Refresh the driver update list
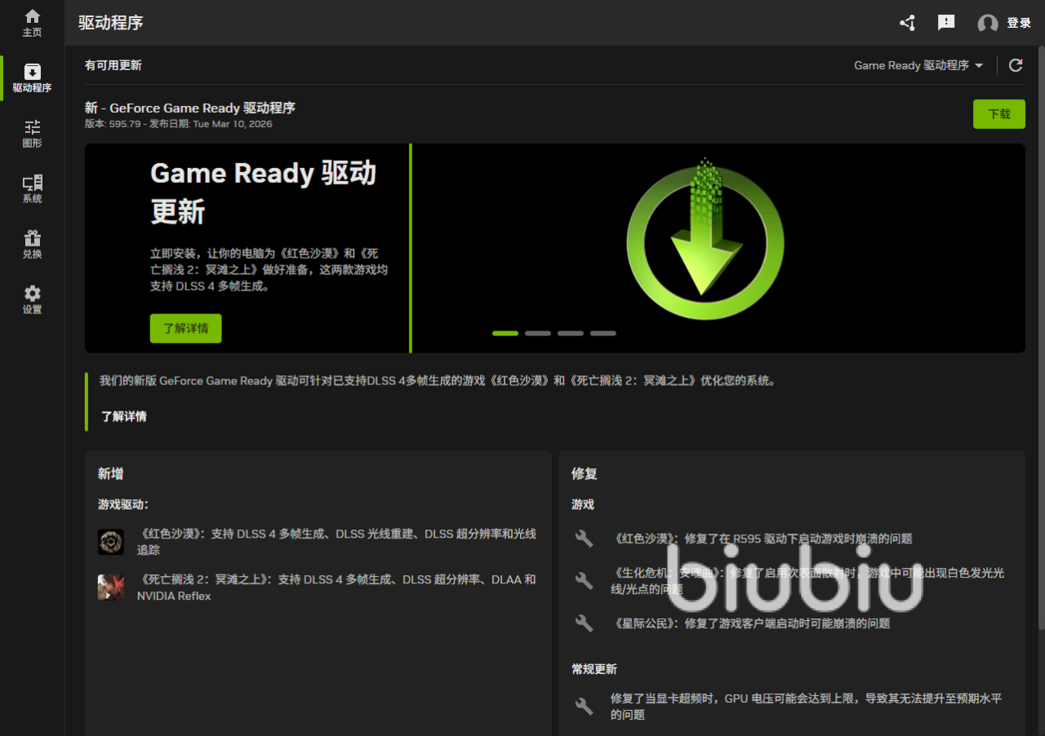This screenshot has width=1045, height=736. click(1016, 65)
